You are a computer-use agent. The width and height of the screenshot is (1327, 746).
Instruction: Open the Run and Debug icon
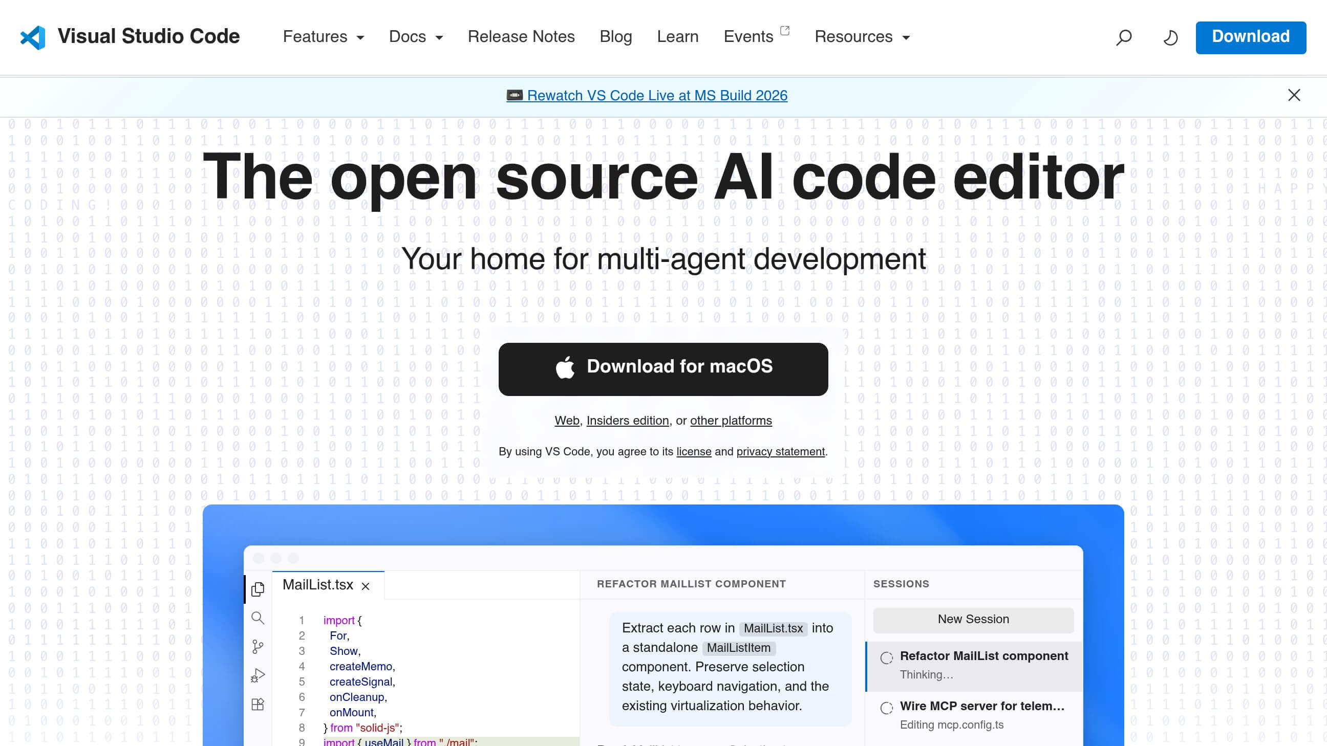258,675
